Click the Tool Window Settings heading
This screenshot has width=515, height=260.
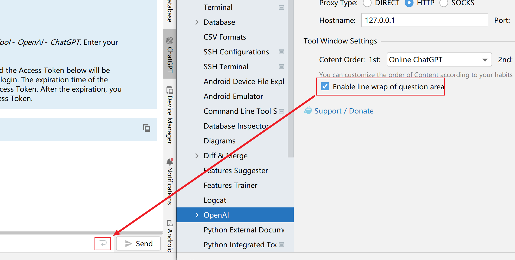(340, 41)
